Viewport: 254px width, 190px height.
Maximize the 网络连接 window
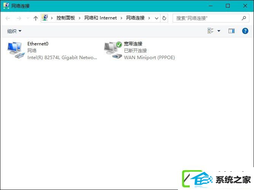228,6
